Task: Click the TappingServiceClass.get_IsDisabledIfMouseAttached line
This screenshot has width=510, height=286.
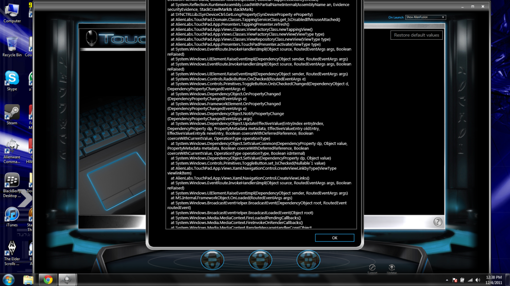Action: pyautogui.click(x=255, y=19)
